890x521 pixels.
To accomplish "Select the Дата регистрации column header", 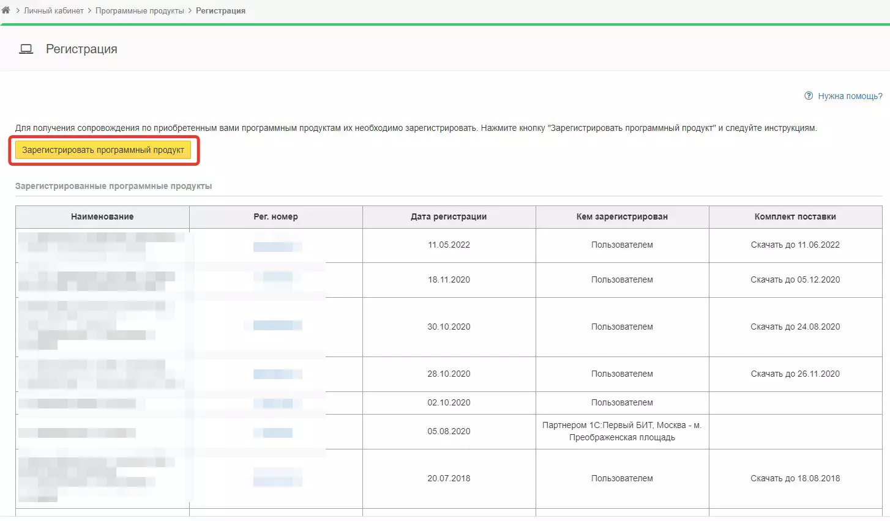I will [x=449, y=216].
